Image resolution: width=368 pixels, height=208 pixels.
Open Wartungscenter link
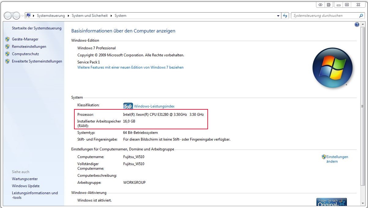tap(25, 179)
